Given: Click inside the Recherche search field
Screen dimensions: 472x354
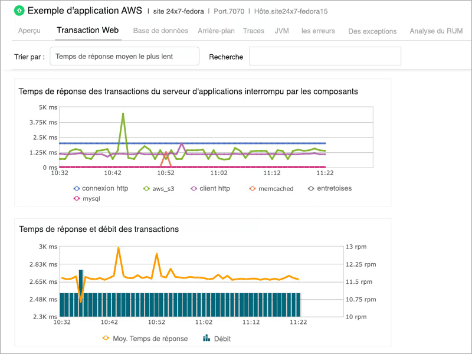Looking at the screenshot, I should pyautogui.click(x=324, y=56).
